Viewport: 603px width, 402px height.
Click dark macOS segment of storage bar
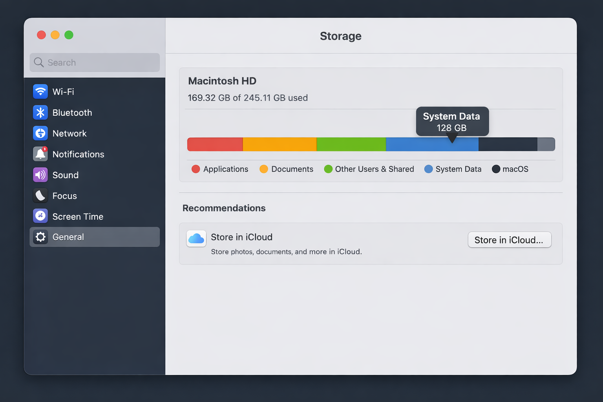[508, 144]
